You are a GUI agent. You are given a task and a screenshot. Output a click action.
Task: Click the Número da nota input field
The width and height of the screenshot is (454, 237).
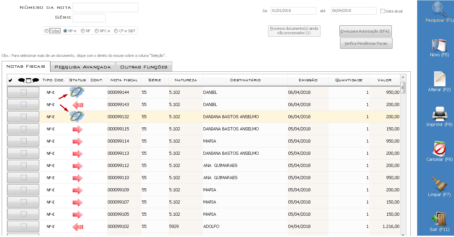point(105,7)
